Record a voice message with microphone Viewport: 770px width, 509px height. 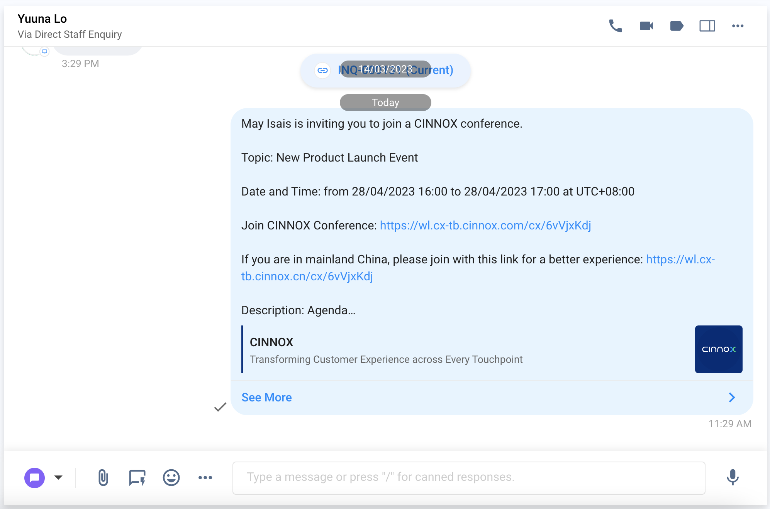[732, 477]
